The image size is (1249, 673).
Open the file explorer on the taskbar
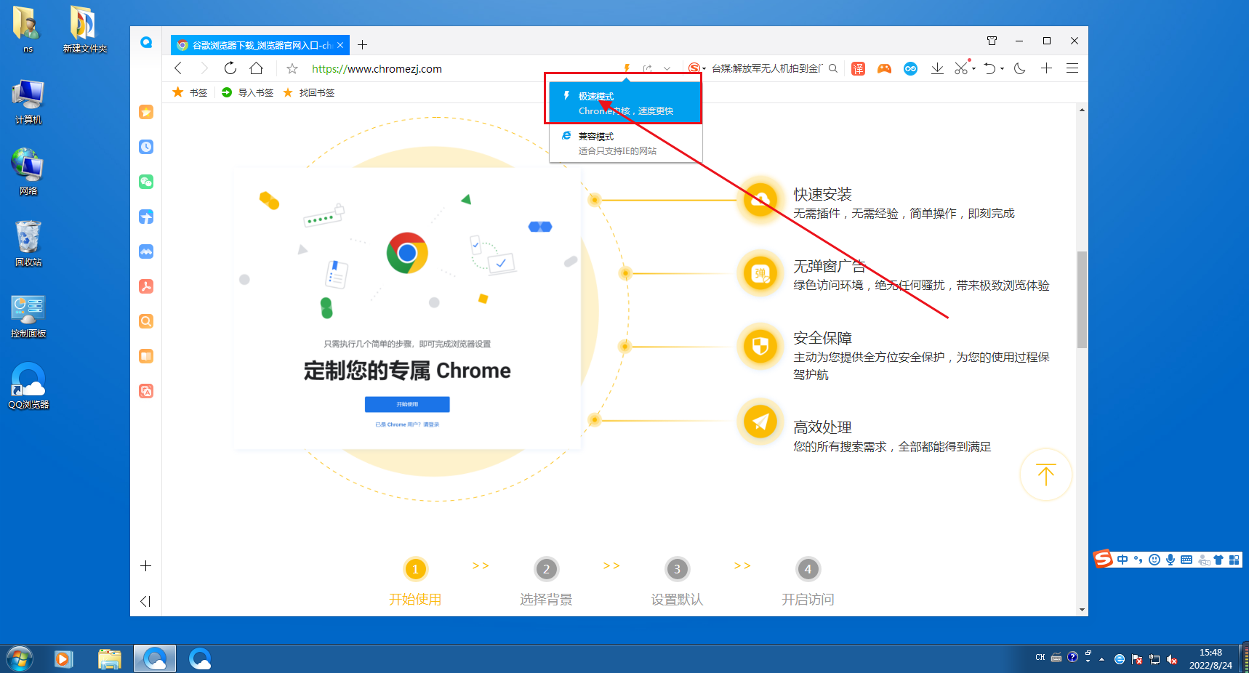click(110, 659)
